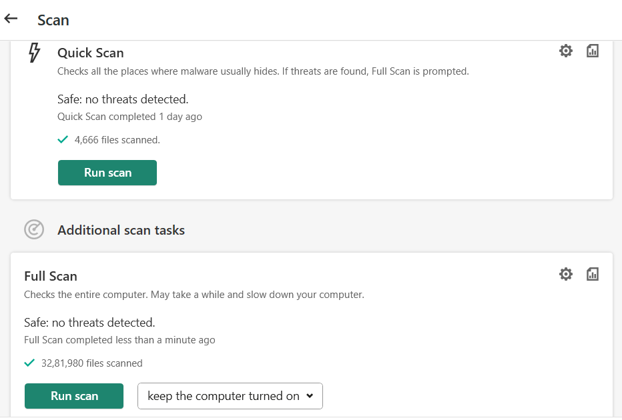Click the Quick Scan heading
Image resolution: width=622 pixels, height=420 pixels.
click(90, 53)
